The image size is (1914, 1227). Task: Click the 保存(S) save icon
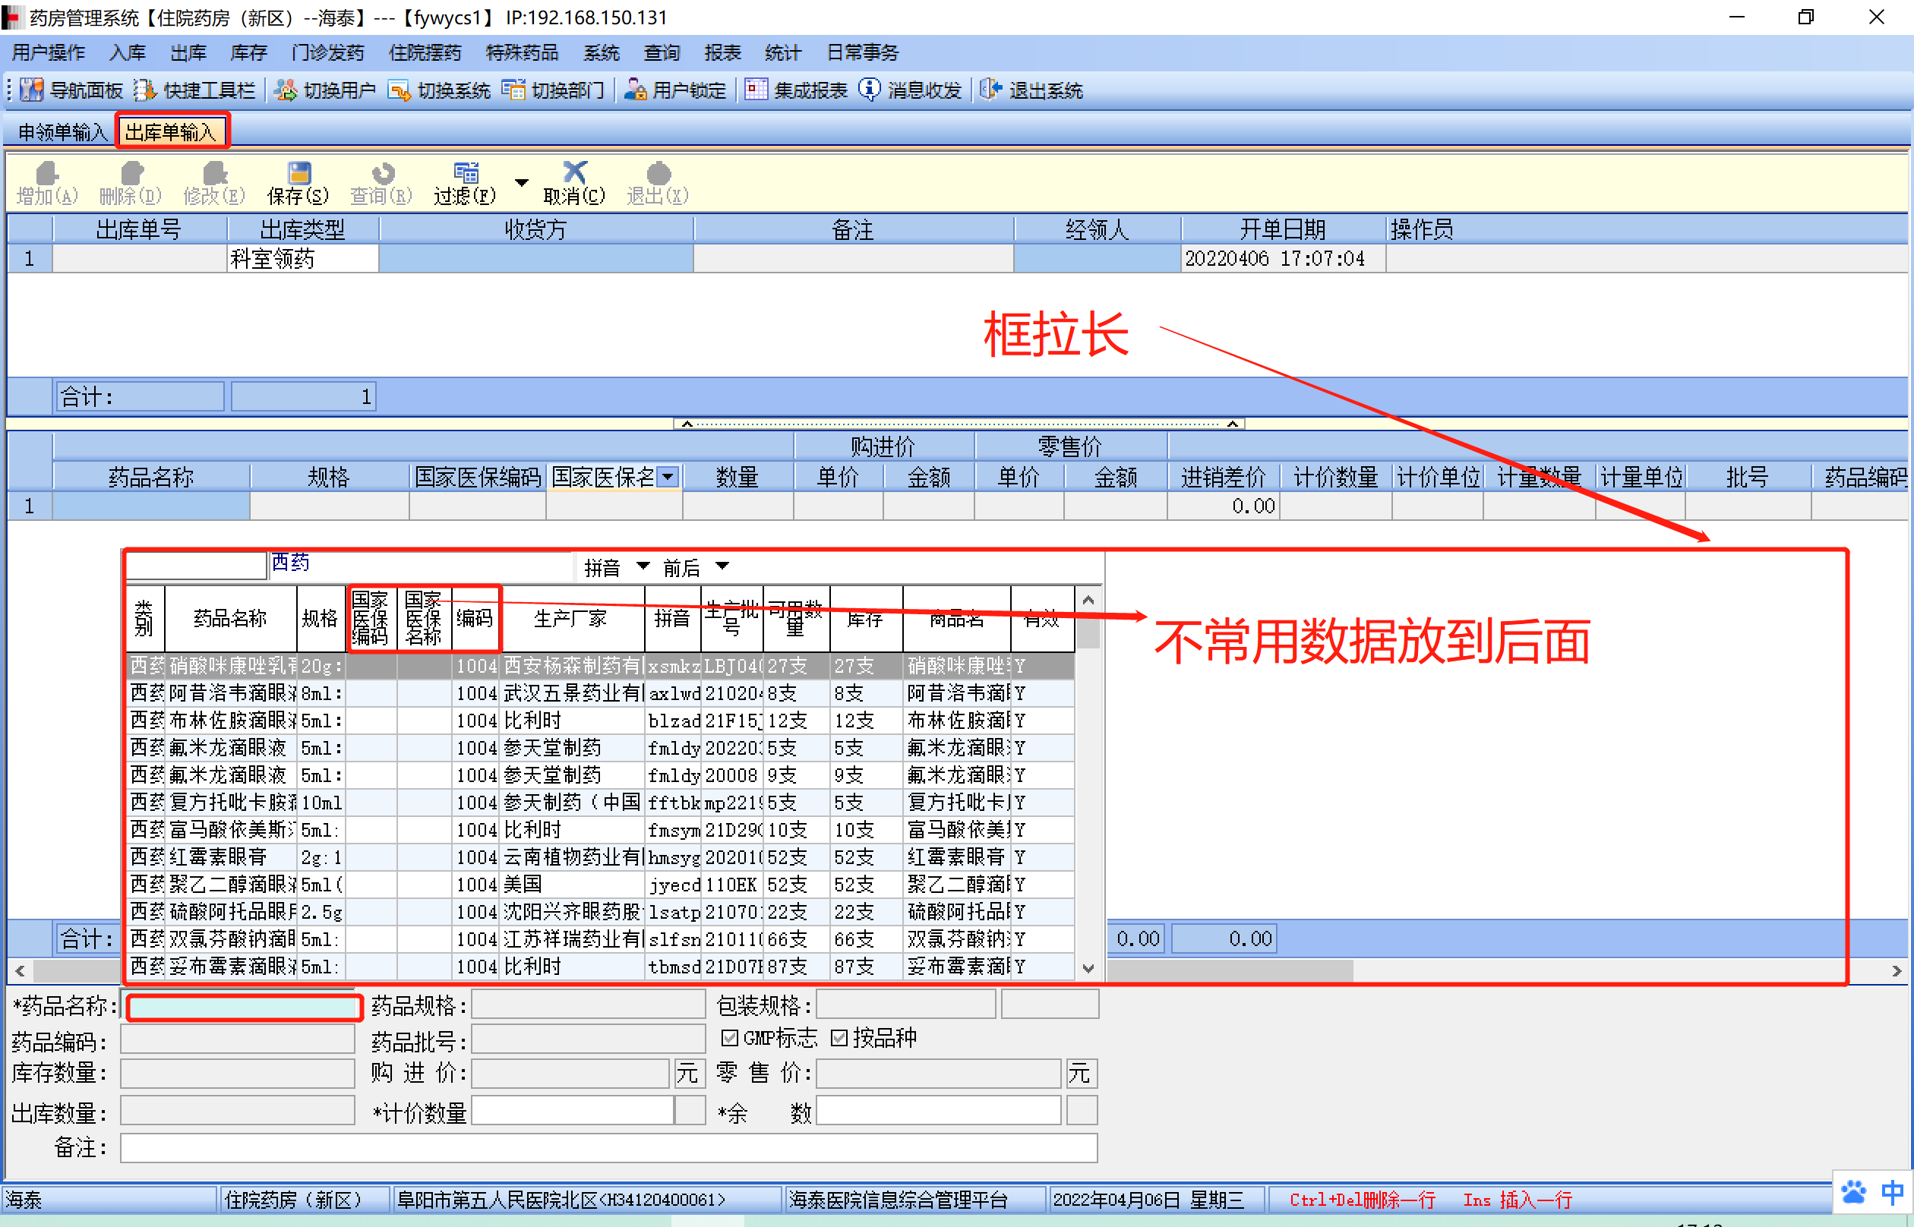coord(298,173)
